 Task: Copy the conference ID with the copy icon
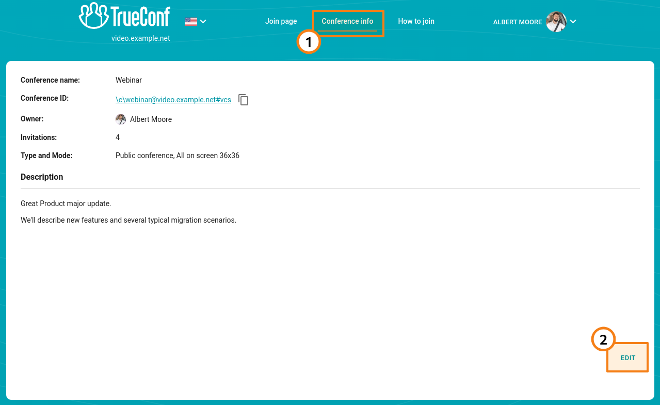pyautogui.click(x=244, y=100)
